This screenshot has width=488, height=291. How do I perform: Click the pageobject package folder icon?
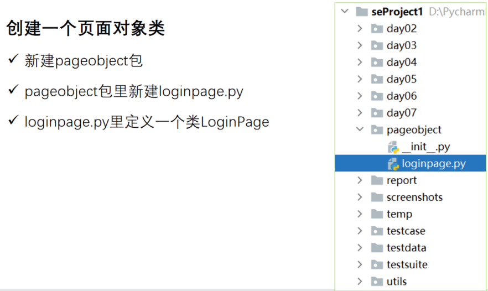tap(377, 130)
